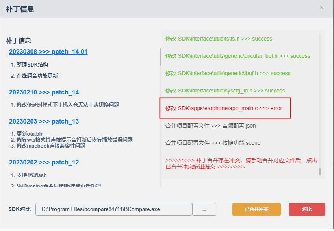Click the 在线调音功能更新 patch note

34,76
